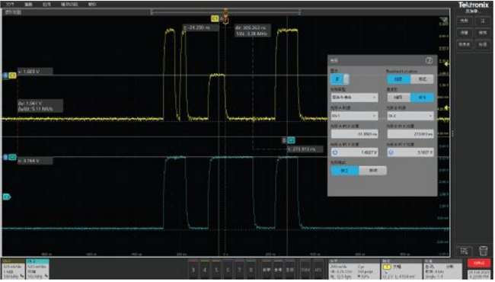The height and width of the screenshot is (282, 495).
Task: Open the first menu in the top menu bar
Action: (10, 5)
